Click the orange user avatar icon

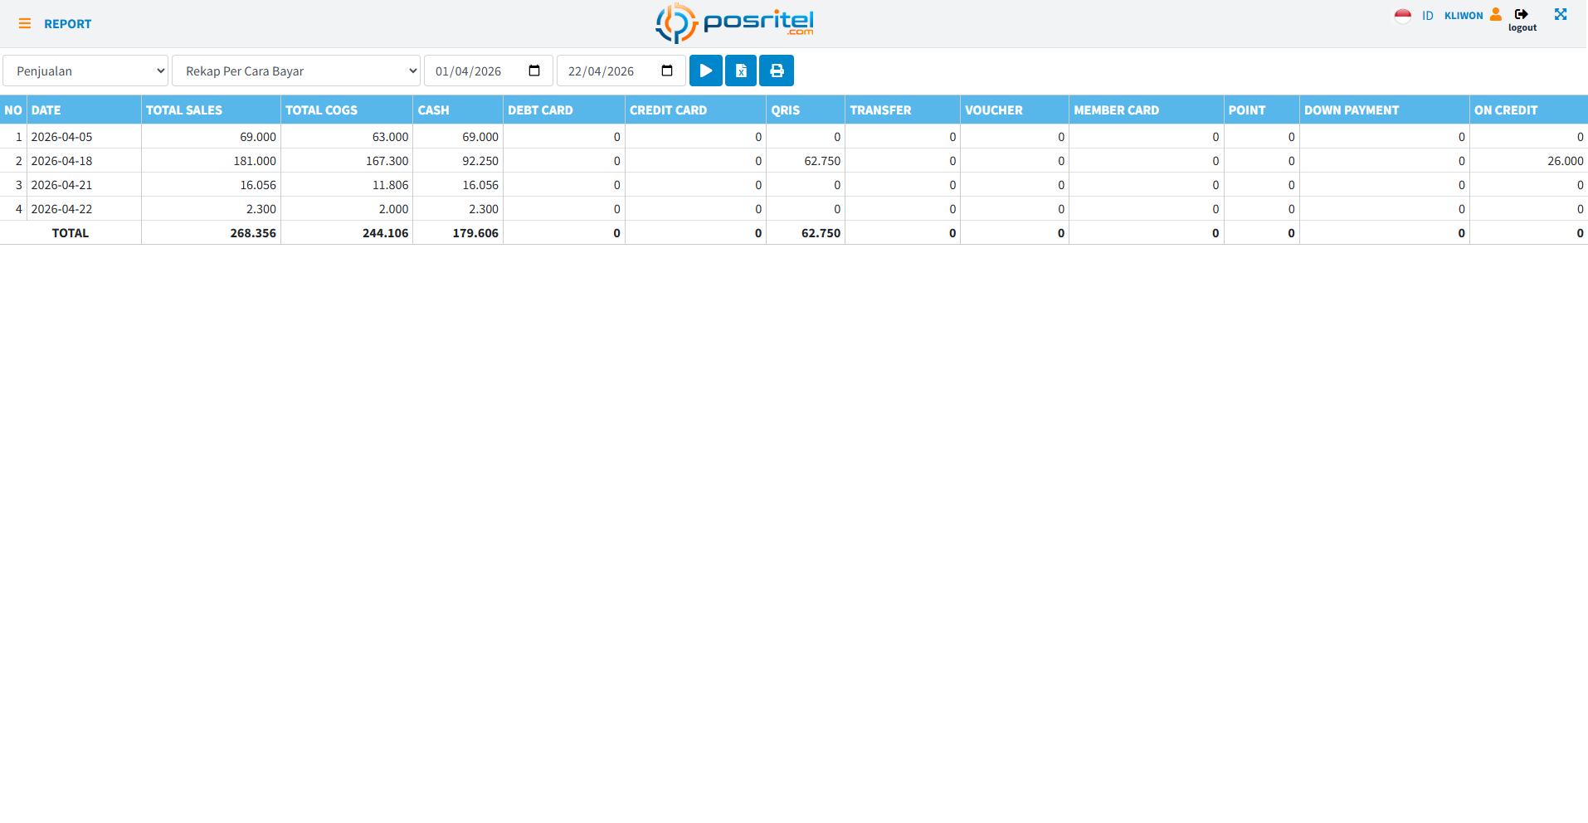pyautogui.click(x=1495, y=14)
